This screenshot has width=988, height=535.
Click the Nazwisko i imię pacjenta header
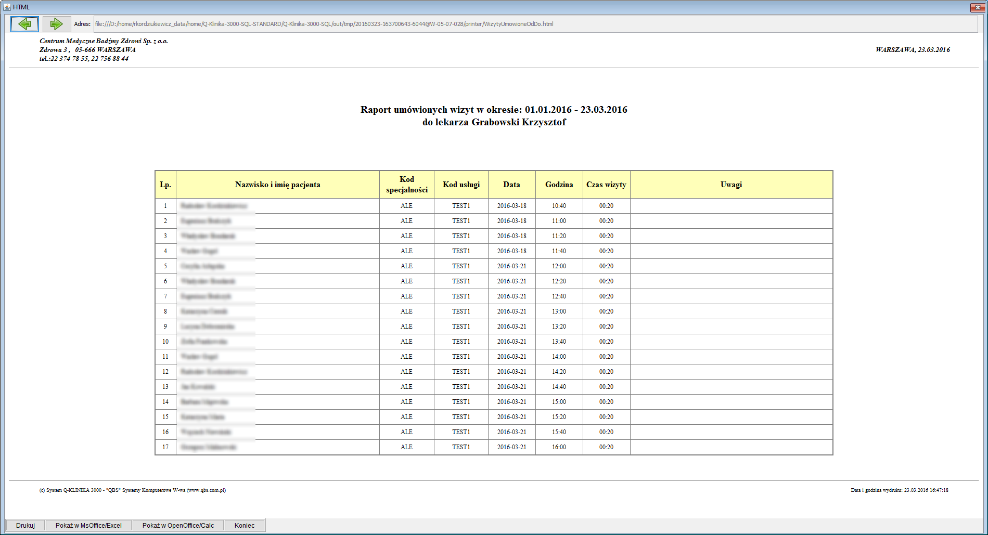pos(278,185)
